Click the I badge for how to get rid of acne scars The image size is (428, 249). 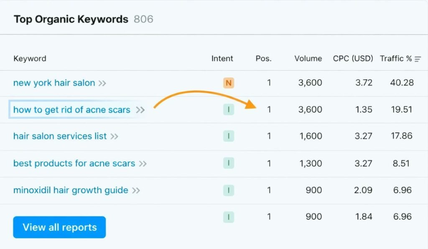(x=228, y=109)
